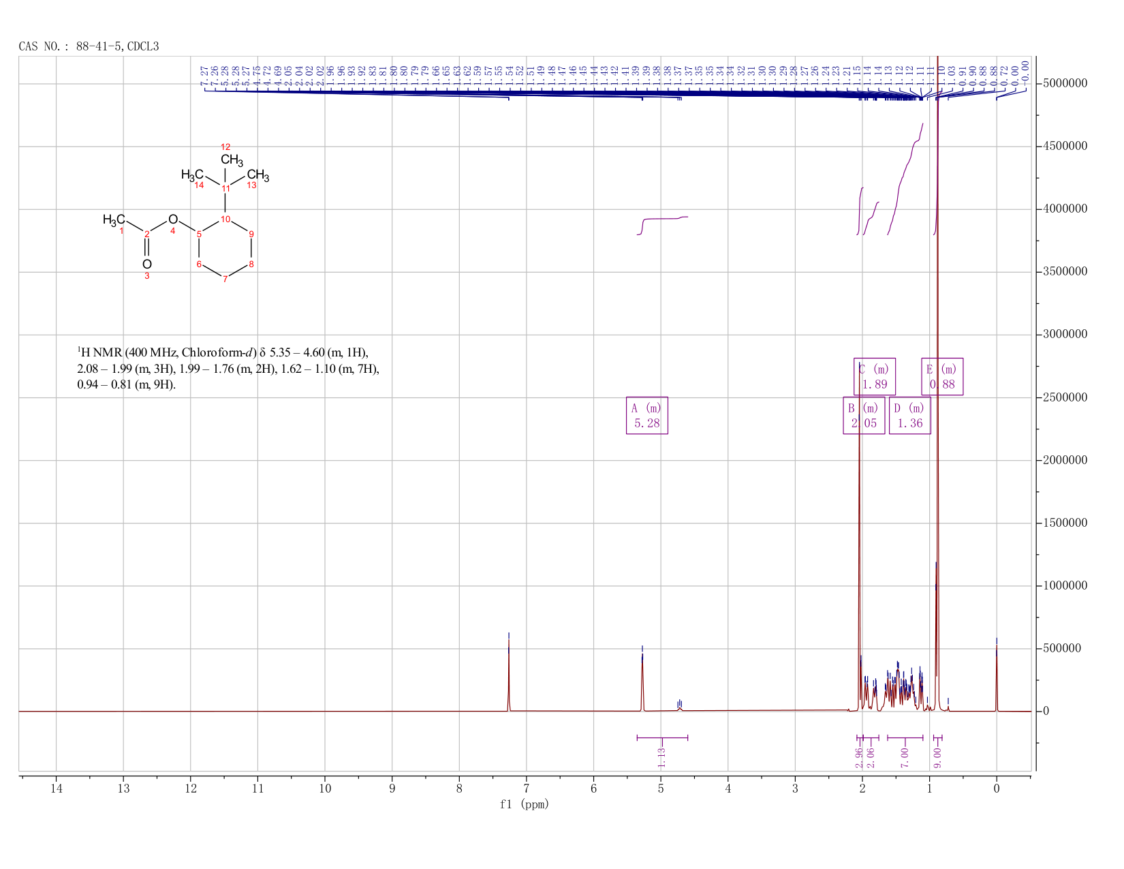The width and height of the screenshot is (1124, 869).
Task: Click the 1H NMR data summary text
Action: (228, 369)
